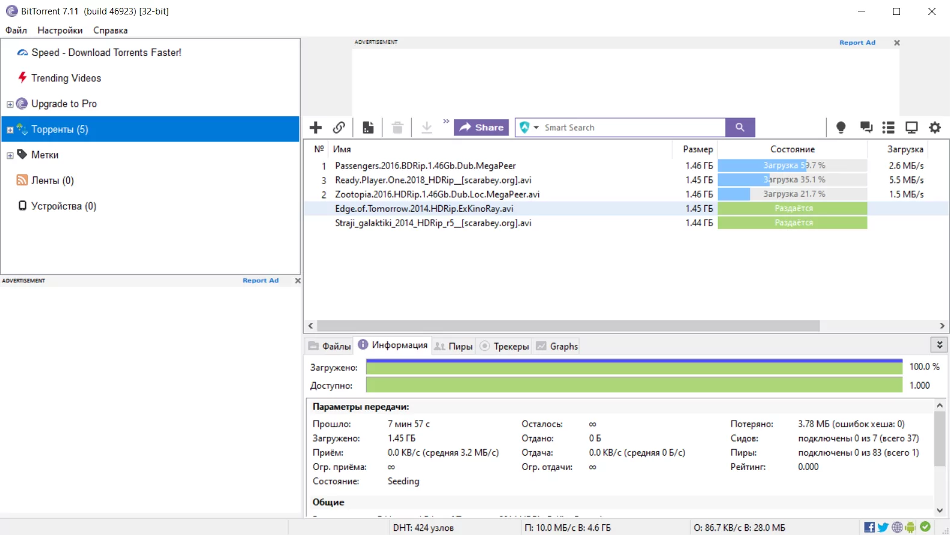Viewport: 950px width, 535px height.
Task: Click the globe icon in the status bar
Action: 897,527
